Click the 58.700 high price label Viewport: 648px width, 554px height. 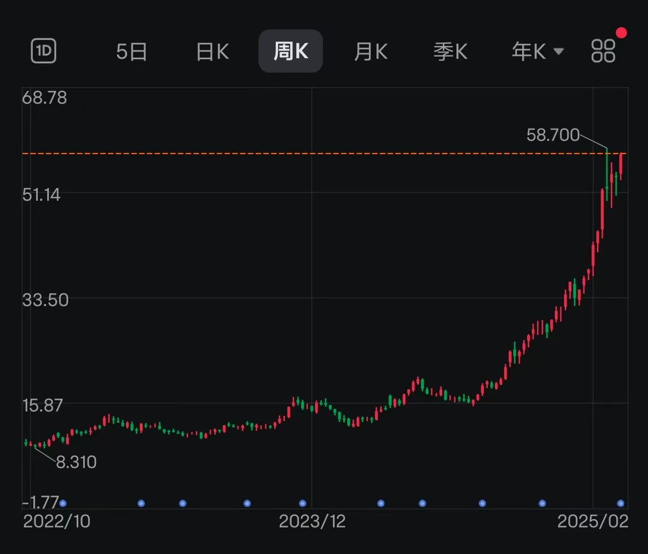point(553,135)
